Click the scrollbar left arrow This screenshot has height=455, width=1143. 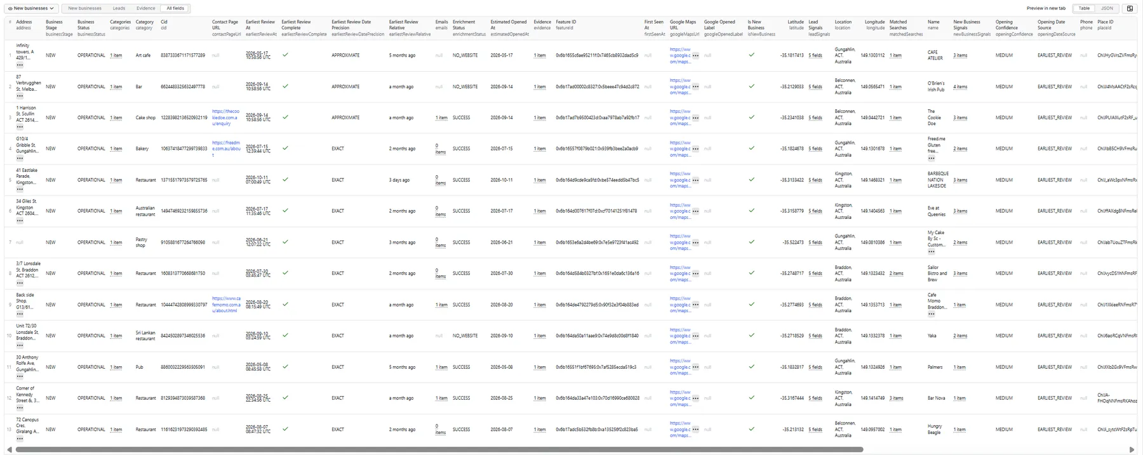point(9,449)
